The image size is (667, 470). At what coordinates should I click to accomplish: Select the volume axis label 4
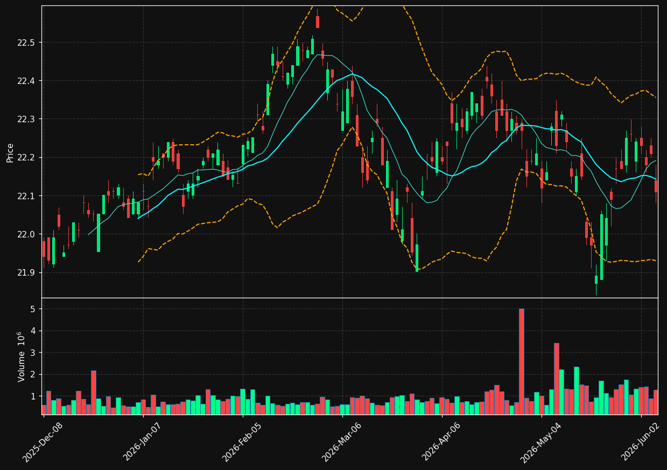click(33, 331)
